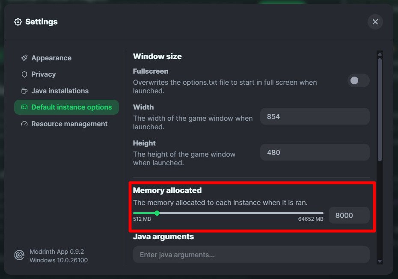
Task: Click the Settings gear icon in header
Action: (x=18, y=22)
